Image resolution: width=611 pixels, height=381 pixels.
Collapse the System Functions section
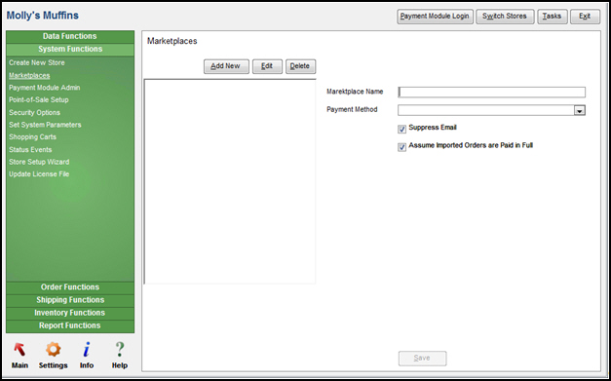(70, 49)
